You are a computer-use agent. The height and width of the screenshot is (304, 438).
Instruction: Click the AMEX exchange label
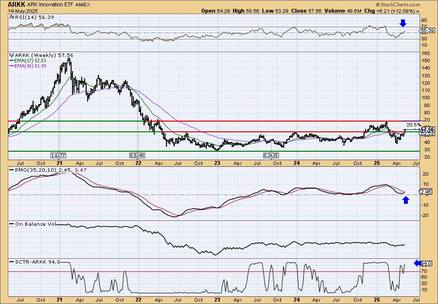point(82,5)
